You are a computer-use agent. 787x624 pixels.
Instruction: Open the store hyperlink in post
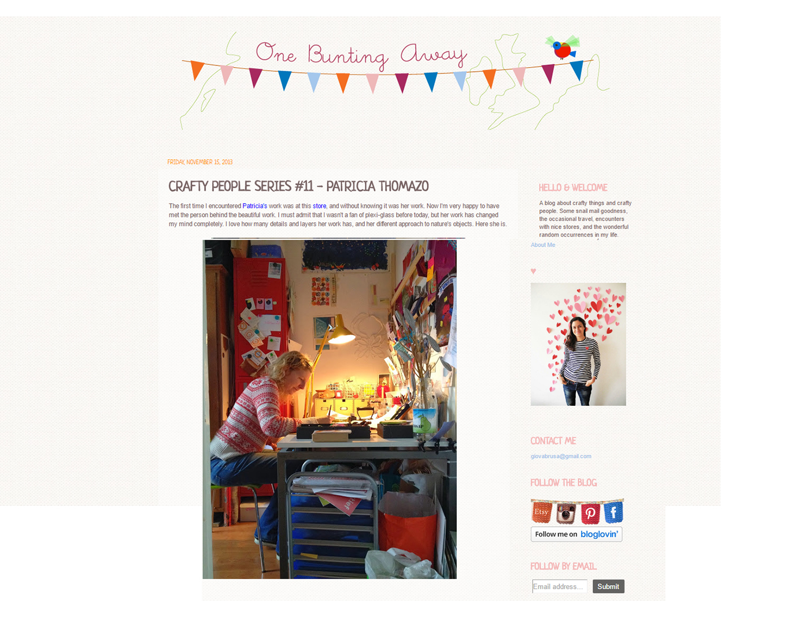319,206
